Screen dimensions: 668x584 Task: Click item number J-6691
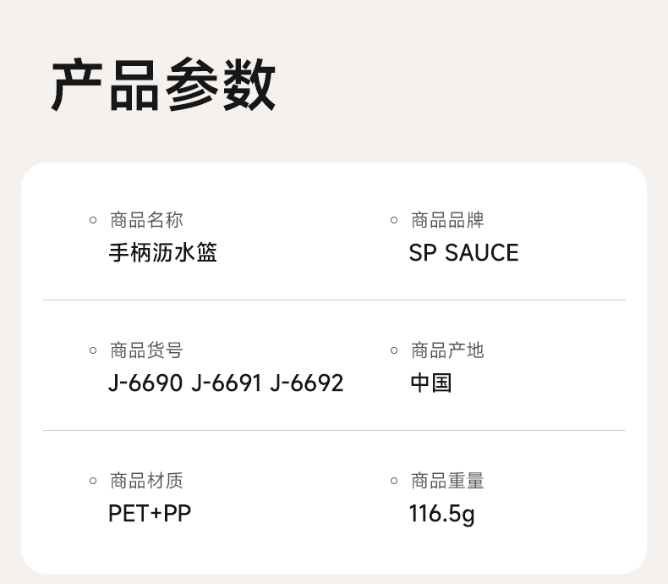[x=227, y=383]
